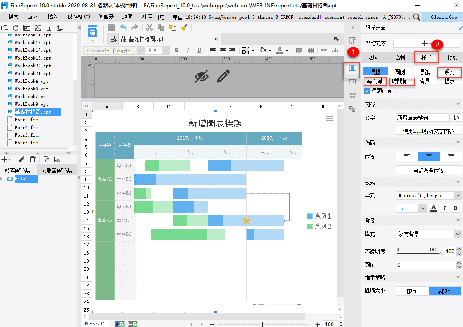Click the template Preview icon

pos(93,32)
